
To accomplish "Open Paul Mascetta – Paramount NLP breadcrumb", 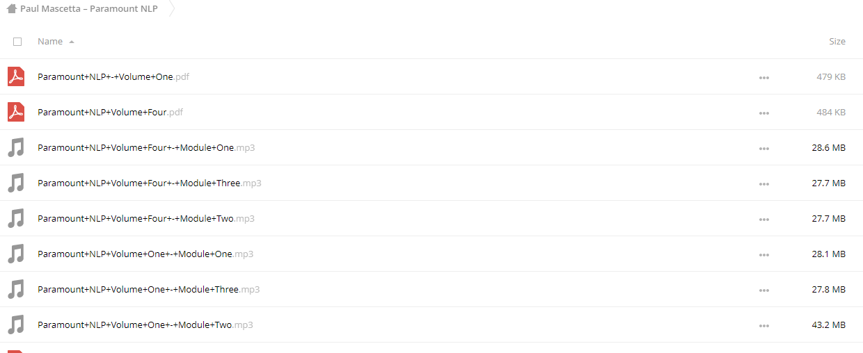I will 89,9.
